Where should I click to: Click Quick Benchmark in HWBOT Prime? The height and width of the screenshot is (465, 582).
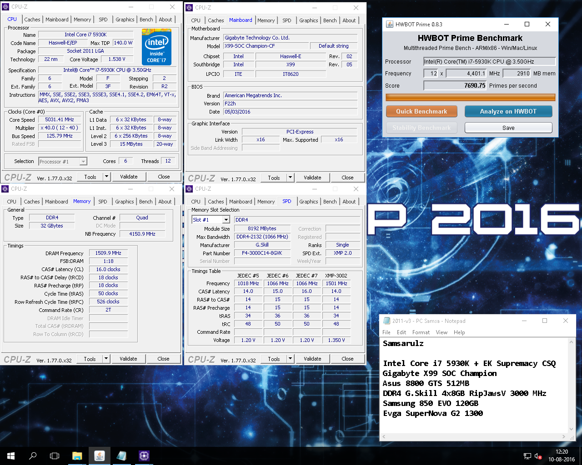[x=421, y=111]
